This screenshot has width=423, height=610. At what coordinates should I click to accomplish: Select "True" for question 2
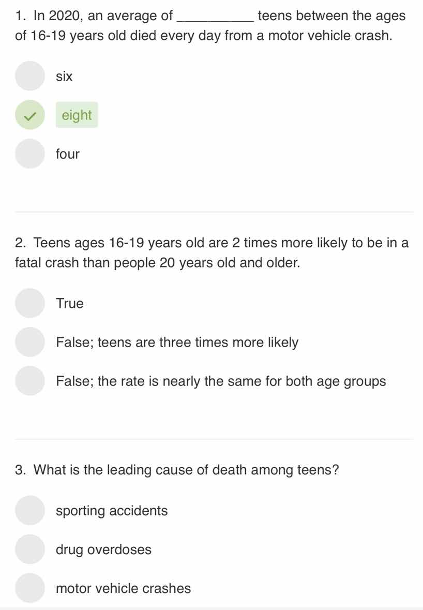(x=29, y=303)
